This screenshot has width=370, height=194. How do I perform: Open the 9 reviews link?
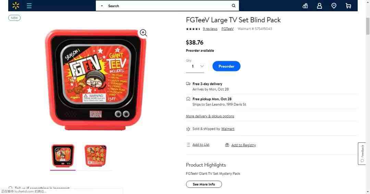(x=210, y=29)
